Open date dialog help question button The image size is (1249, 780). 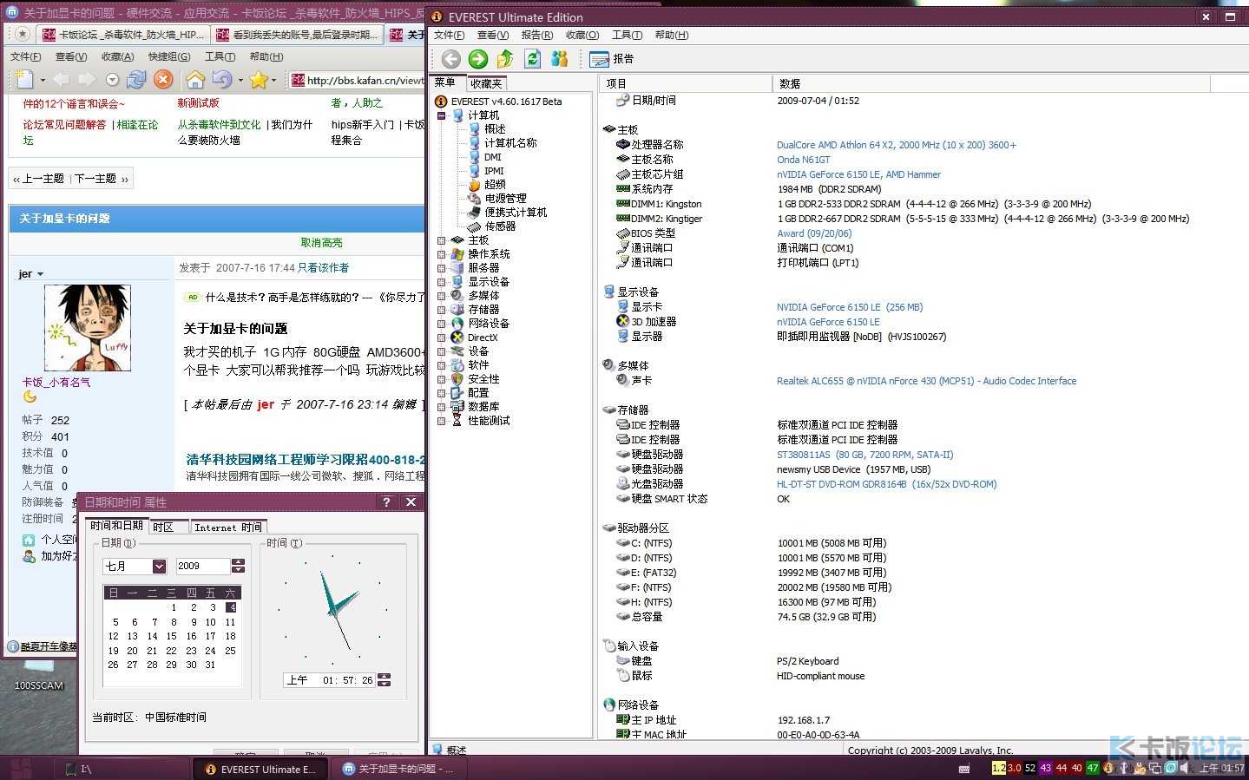386,502
